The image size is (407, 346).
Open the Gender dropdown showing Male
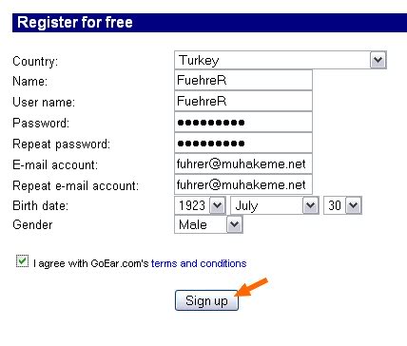point(208,224)
